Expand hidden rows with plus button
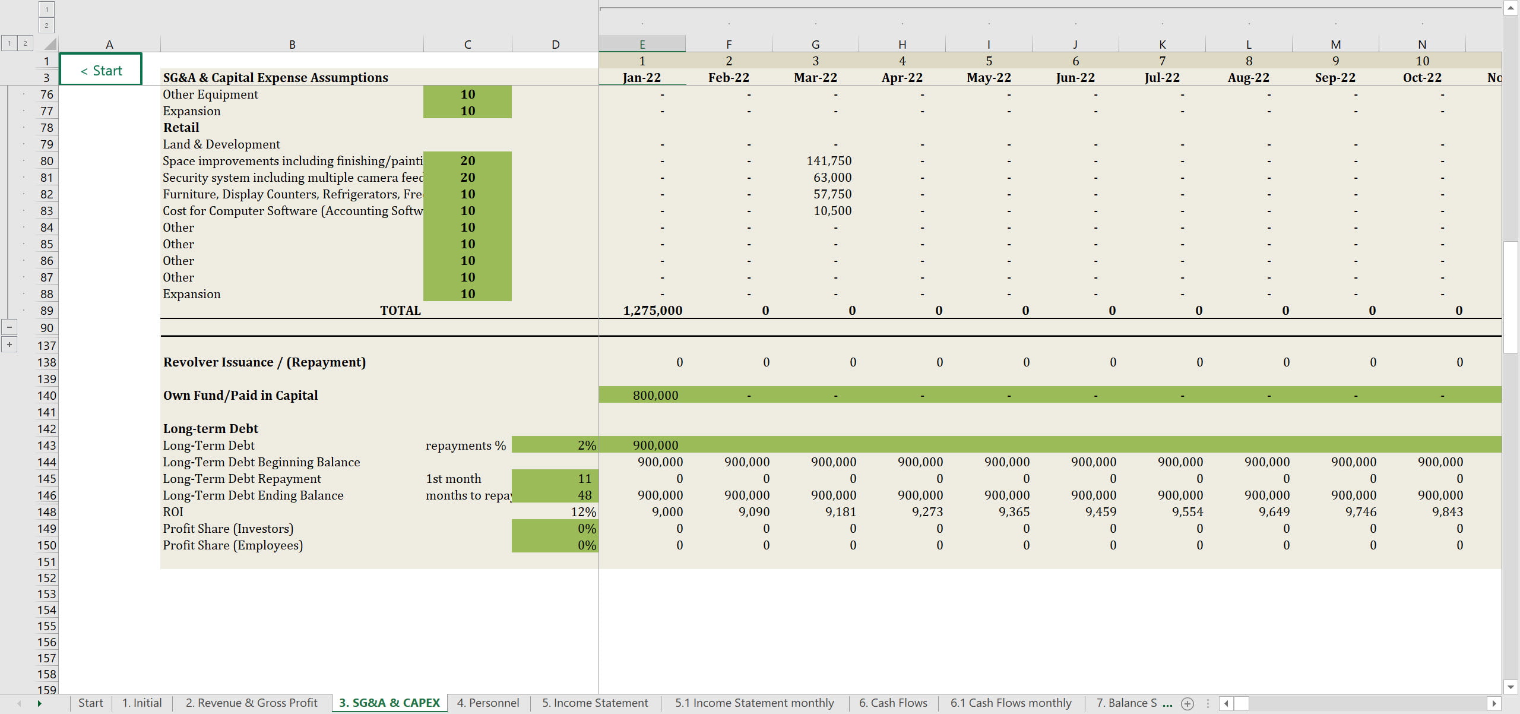Screen dimensions: 1520x714 click(x=9, y=345)
